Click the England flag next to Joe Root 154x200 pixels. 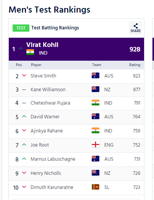(x=96, y=145)
